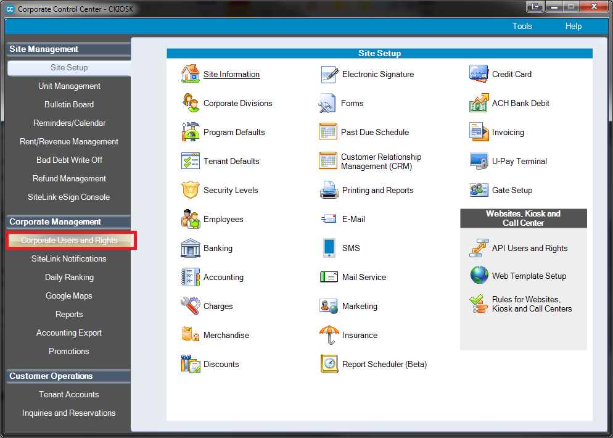This screenshot has width=613, height=438.
Task: Open Promotions in the sidebar
Action: point(69,351)
